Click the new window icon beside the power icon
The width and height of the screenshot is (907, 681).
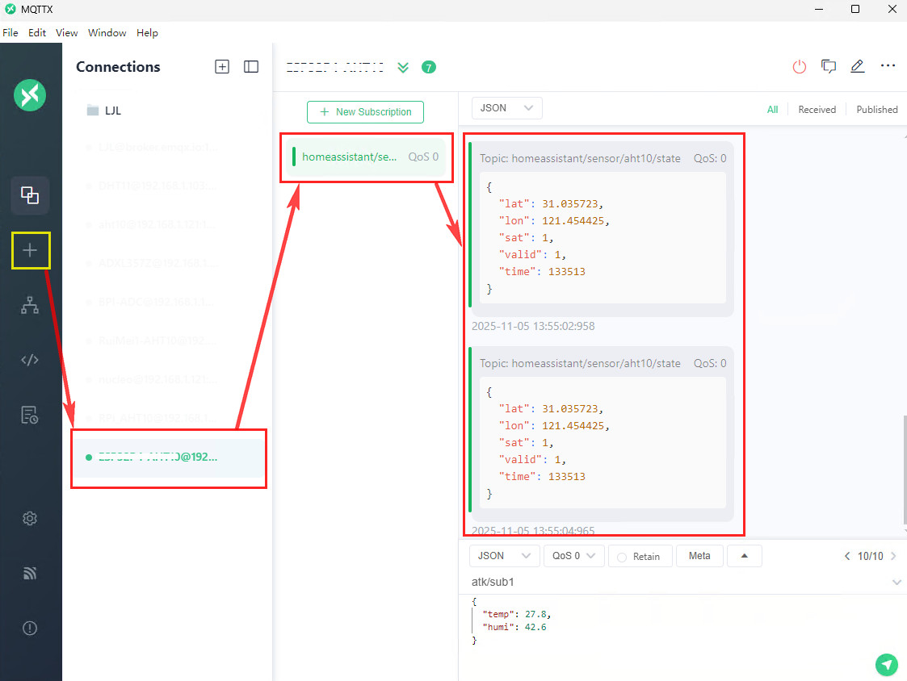[x=829, y=66]
